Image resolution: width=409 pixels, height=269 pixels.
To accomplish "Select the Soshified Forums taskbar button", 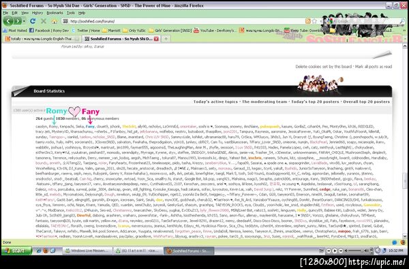I will pos(190,251).
